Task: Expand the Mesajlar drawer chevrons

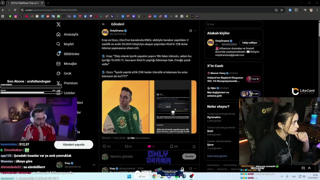Action: [x=309, y=168]
